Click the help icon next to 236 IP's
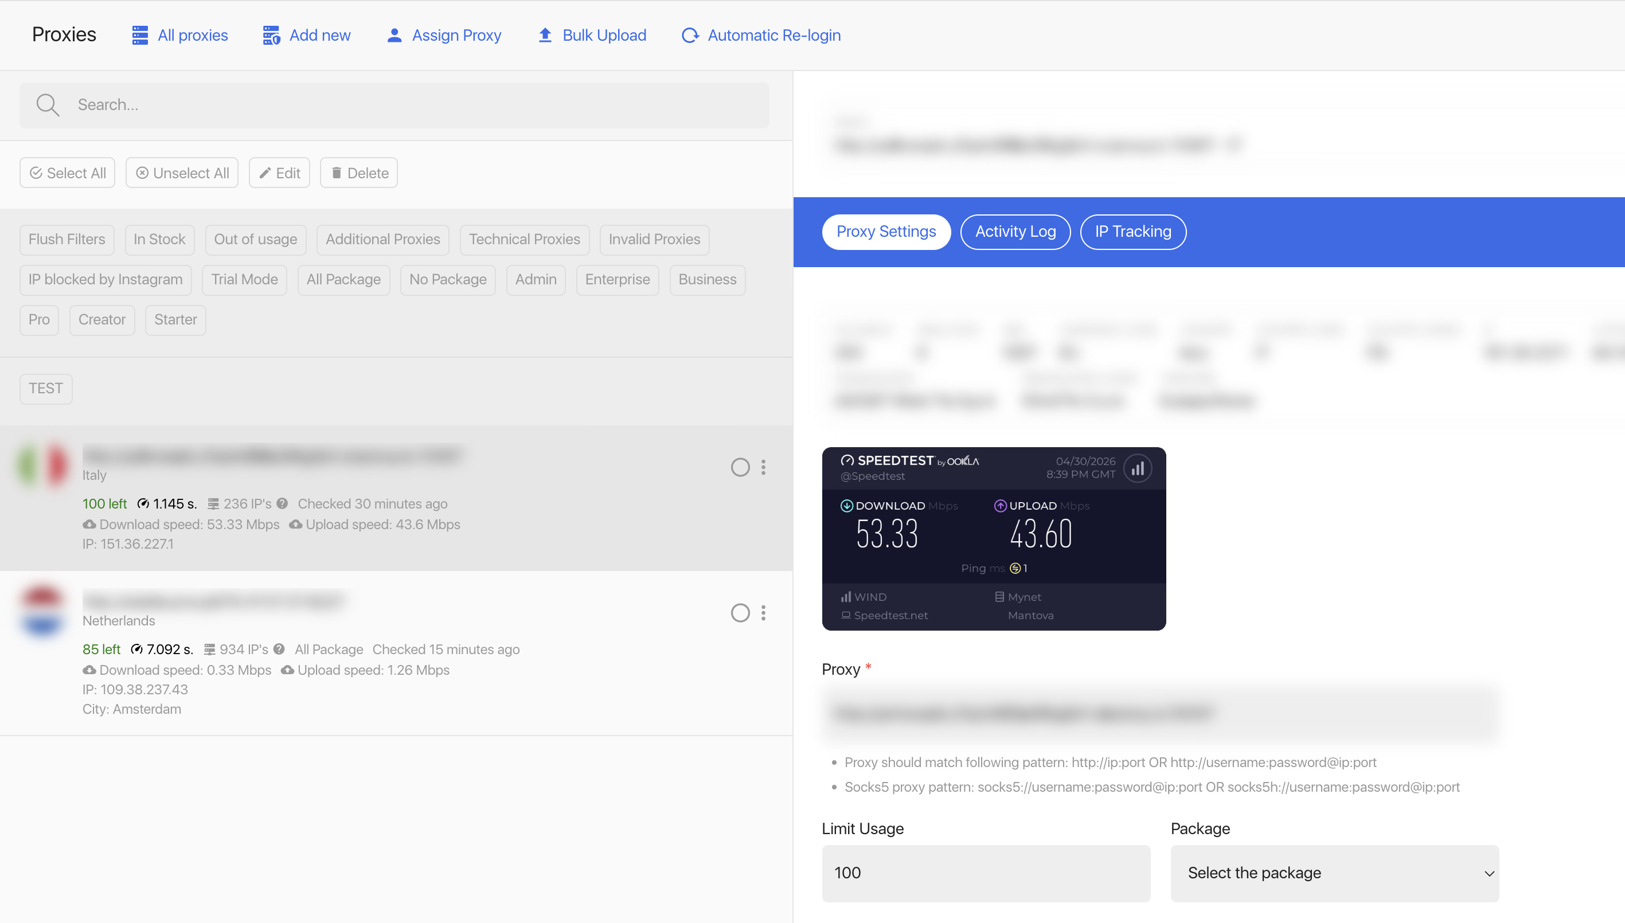Image resolution: width=1625 pixels, height=923 pixels. [282, 503]
